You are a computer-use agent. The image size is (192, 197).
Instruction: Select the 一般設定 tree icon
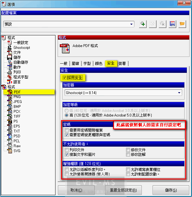(10, 43)
